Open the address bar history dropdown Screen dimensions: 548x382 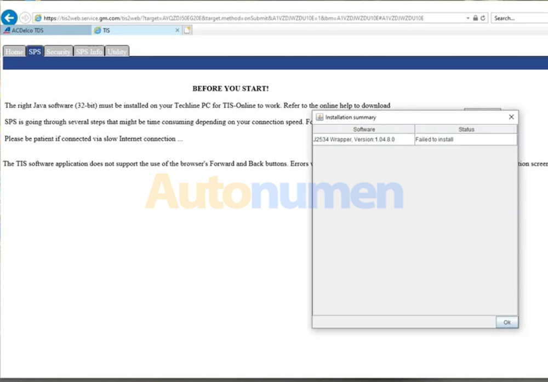(x=467, y=17)
